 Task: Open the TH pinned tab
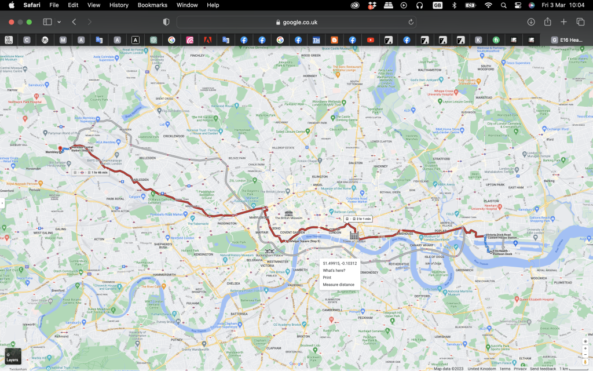pos(316,40)
